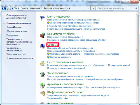Open Настройка функций кнопок питания link
The width and height of the screenshot is (140, 105).
tap(65, 79)
